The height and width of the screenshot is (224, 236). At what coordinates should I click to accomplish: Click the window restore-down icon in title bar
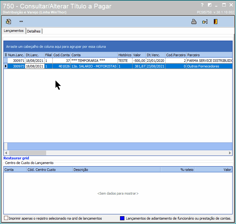(x=210, y=5)
